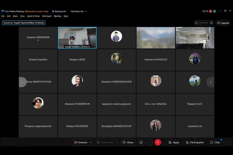Open the Apps panel

click(x=174, y=142)
